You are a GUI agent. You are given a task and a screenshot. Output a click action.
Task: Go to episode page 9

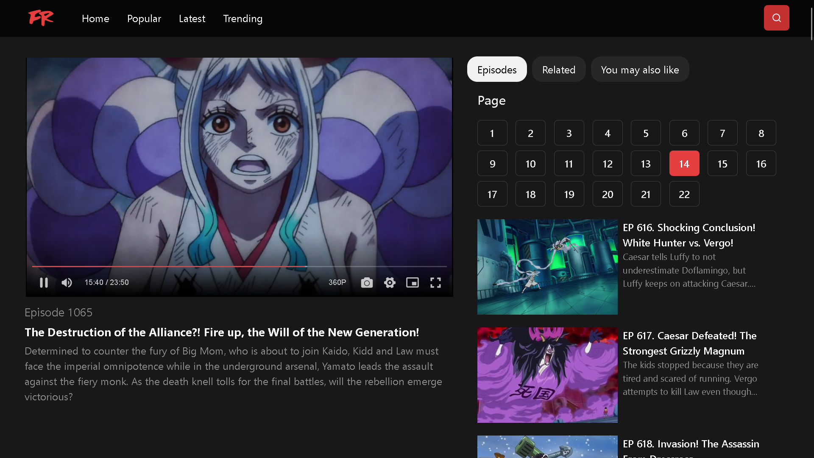click(x=492, y=164)
